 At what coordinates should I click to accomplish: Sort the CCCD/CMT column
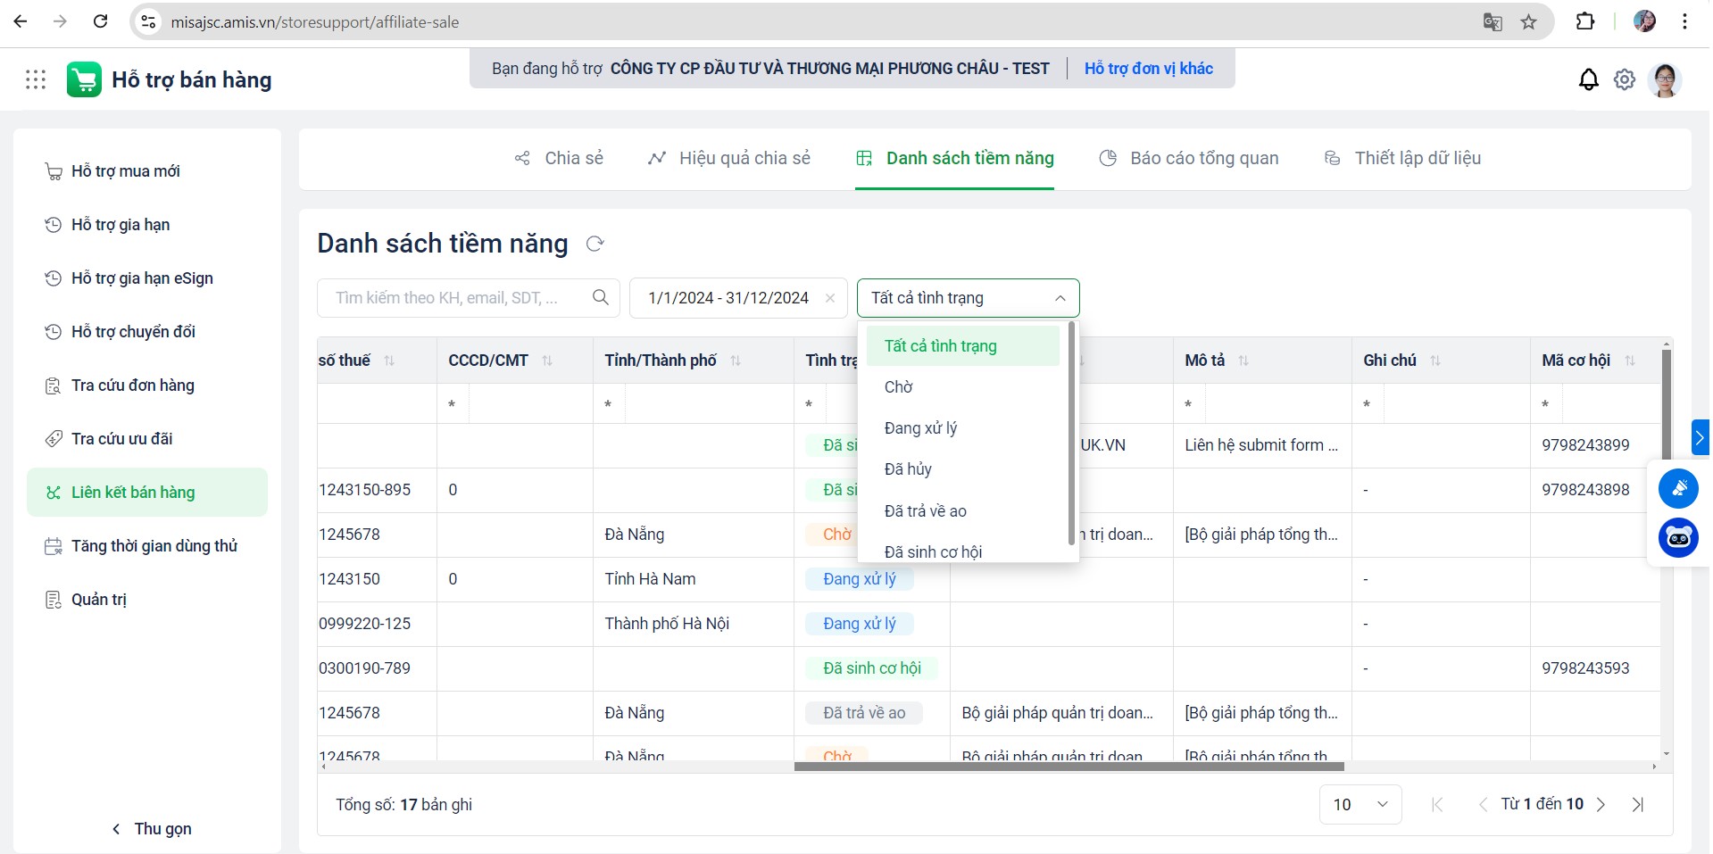[x=547, y=361]
